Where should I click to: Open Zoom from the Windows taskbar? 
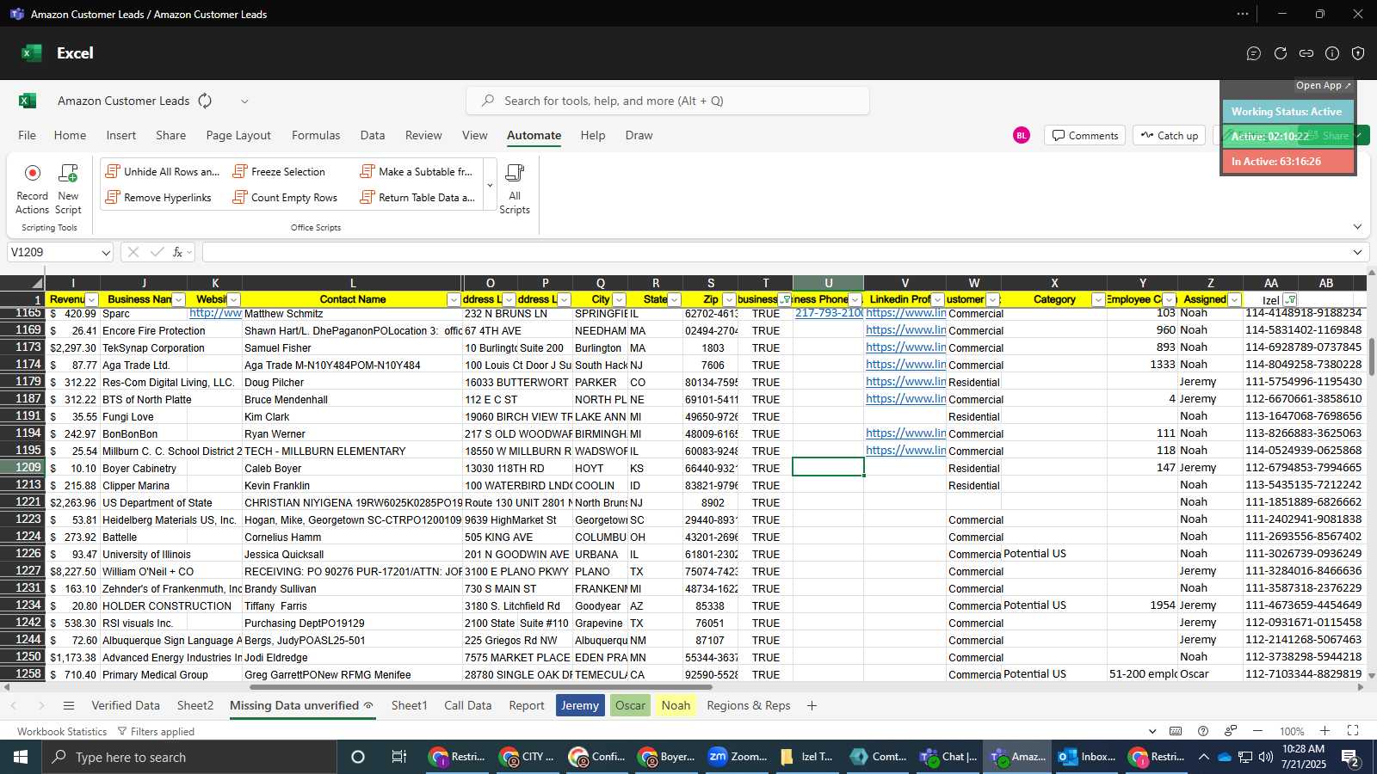[738, 757]
